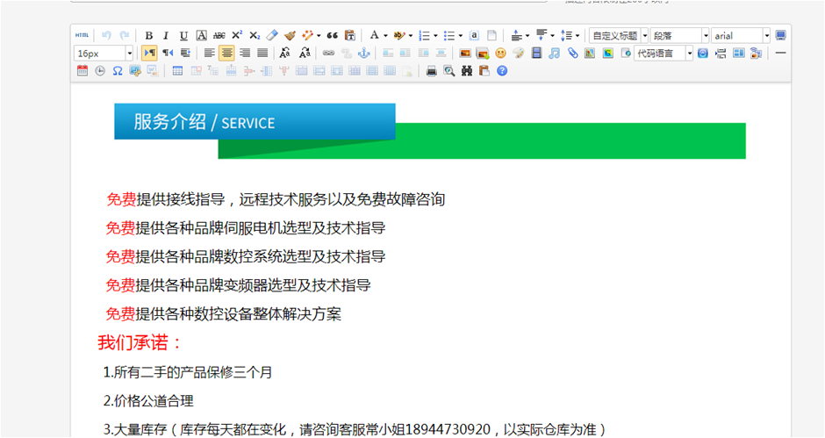Toggle left-to-right text direction
This screenshot has width=825, height=438.
[149, 53]
